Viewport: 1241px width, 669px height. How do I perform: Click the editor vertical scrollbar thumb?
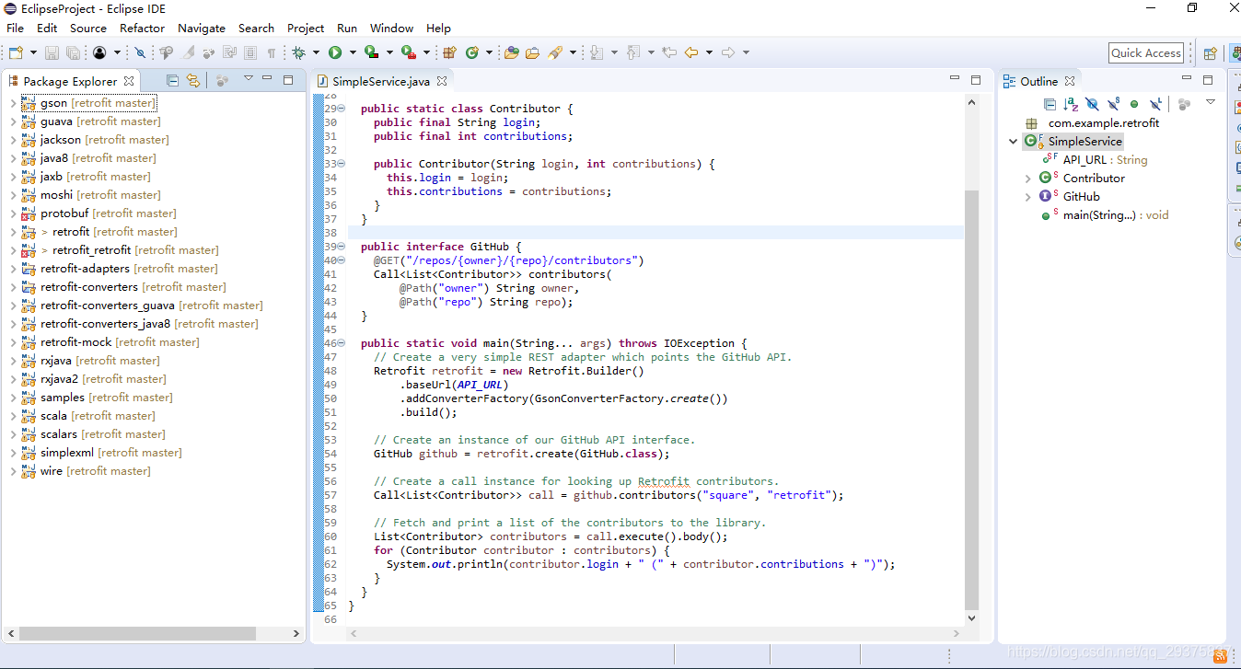971,399
